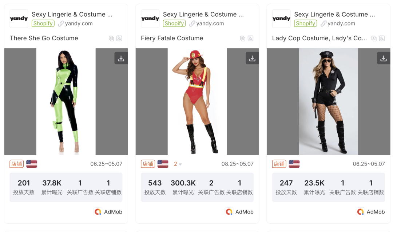Translate the Fiery Fatale Costume title

pos(250,38)
